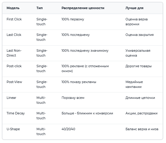
Task: Select the "First Click" model cell
Action: coord(14,19)
